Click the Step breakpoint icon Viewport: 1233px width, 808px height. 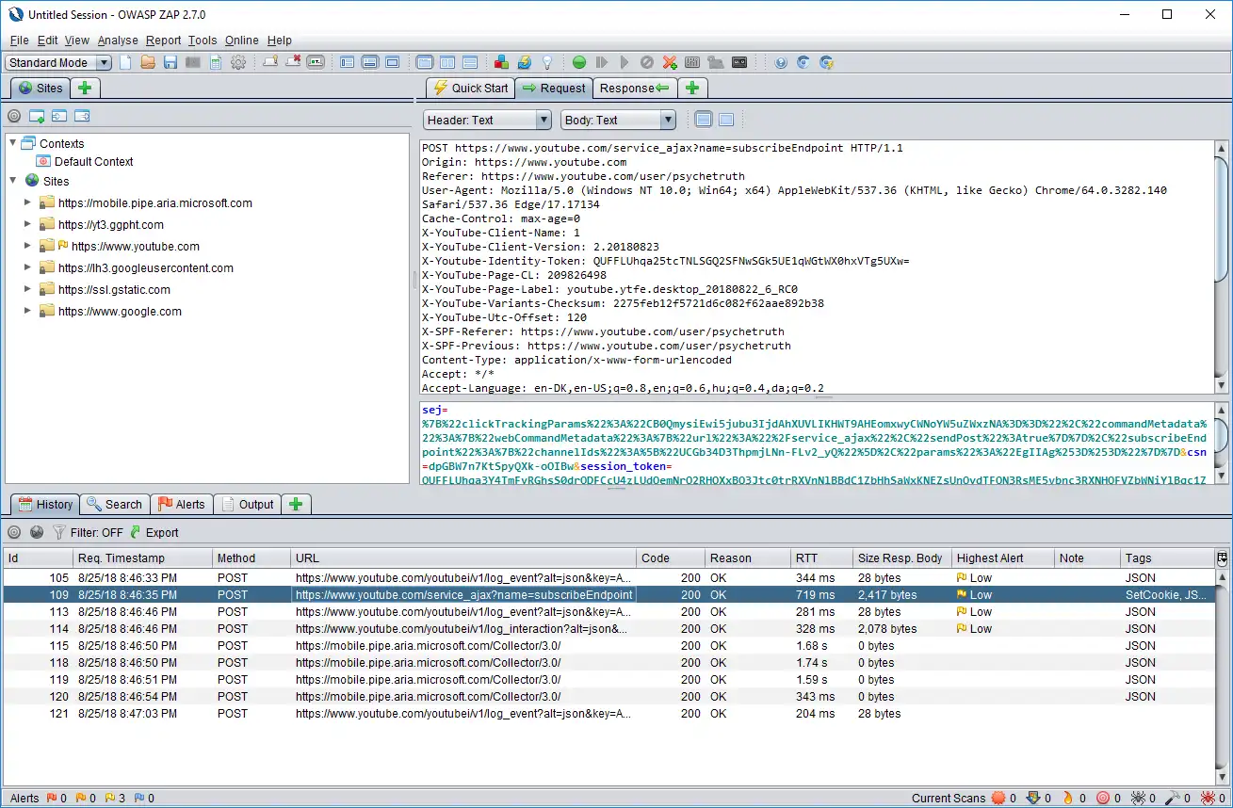pos(602,62)
